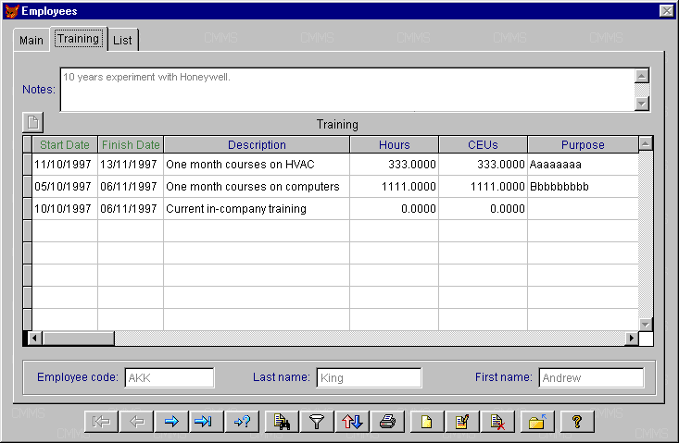This screenshot has width=679, height=443.
Task: Open help question mark button
Action: click(x=576, y=422)
